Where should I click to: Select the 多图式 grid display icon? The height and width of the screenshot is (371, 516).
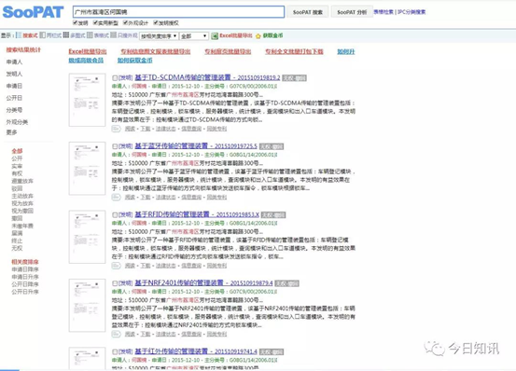tap(66, 35)
